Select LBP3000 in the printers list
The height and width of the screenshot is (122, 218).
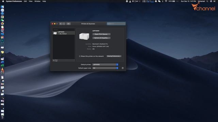(64, 33)
